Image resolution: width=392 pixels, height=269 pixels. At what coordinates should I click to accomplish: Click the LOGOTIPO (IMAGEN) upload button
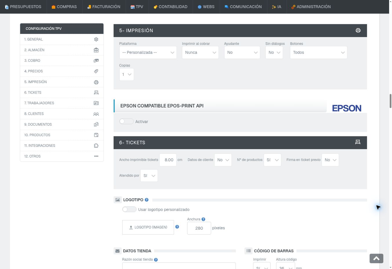(148, 227)
